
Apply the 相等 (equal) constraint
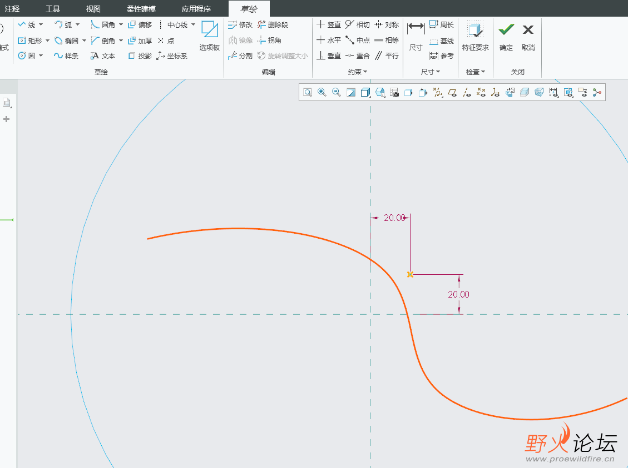click(387, 41)
